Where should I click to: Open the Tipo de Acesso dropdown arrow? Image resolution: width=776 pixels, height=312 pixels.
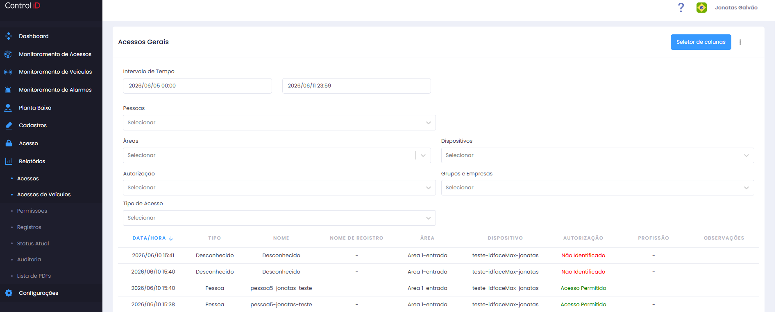click(x=428, y=218)
